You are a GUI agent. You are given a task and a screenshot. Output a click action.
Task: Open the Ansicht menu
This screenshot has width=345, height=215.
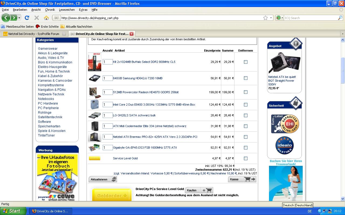pos(36,10)
